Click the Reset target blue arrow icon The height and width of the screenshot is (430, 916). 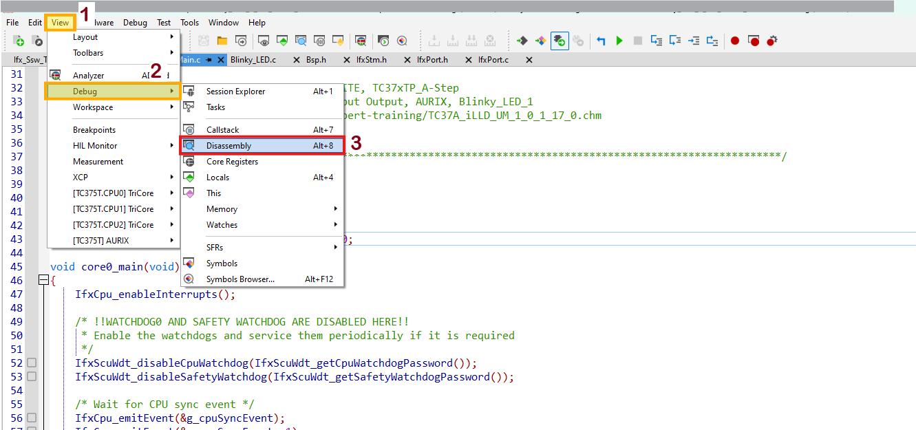tap(600, 41)
